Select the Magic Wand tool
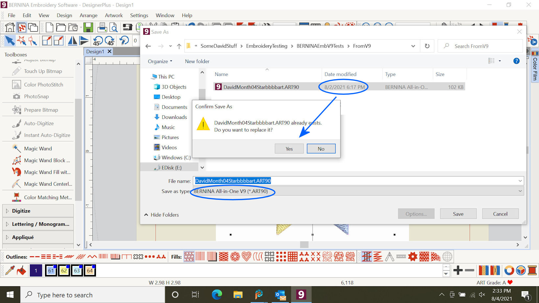 click(38, 149)
